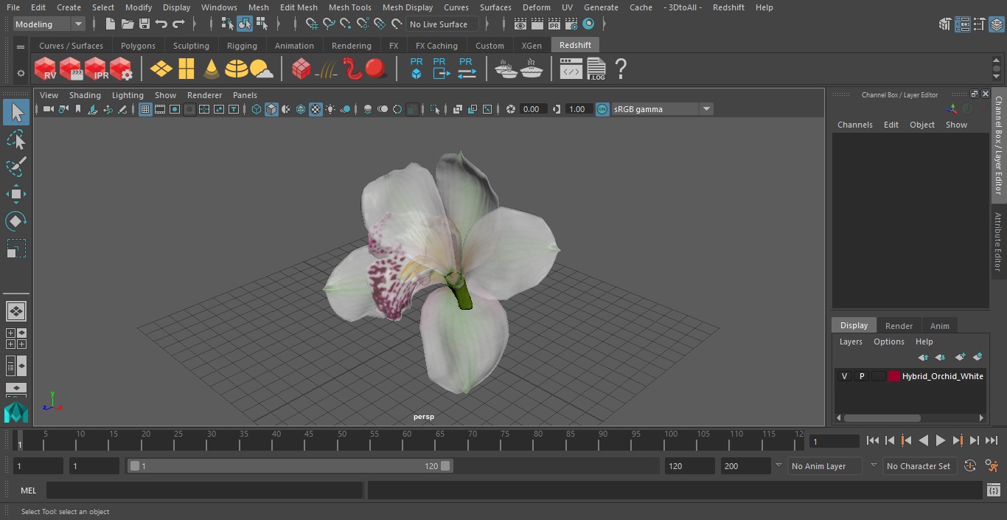Select the Paint Selection tool
The height and width of the screenshot is (520, 1007).
point(16,166)
